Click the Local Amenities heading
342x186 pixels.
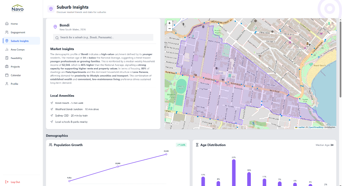pos(62,95)
